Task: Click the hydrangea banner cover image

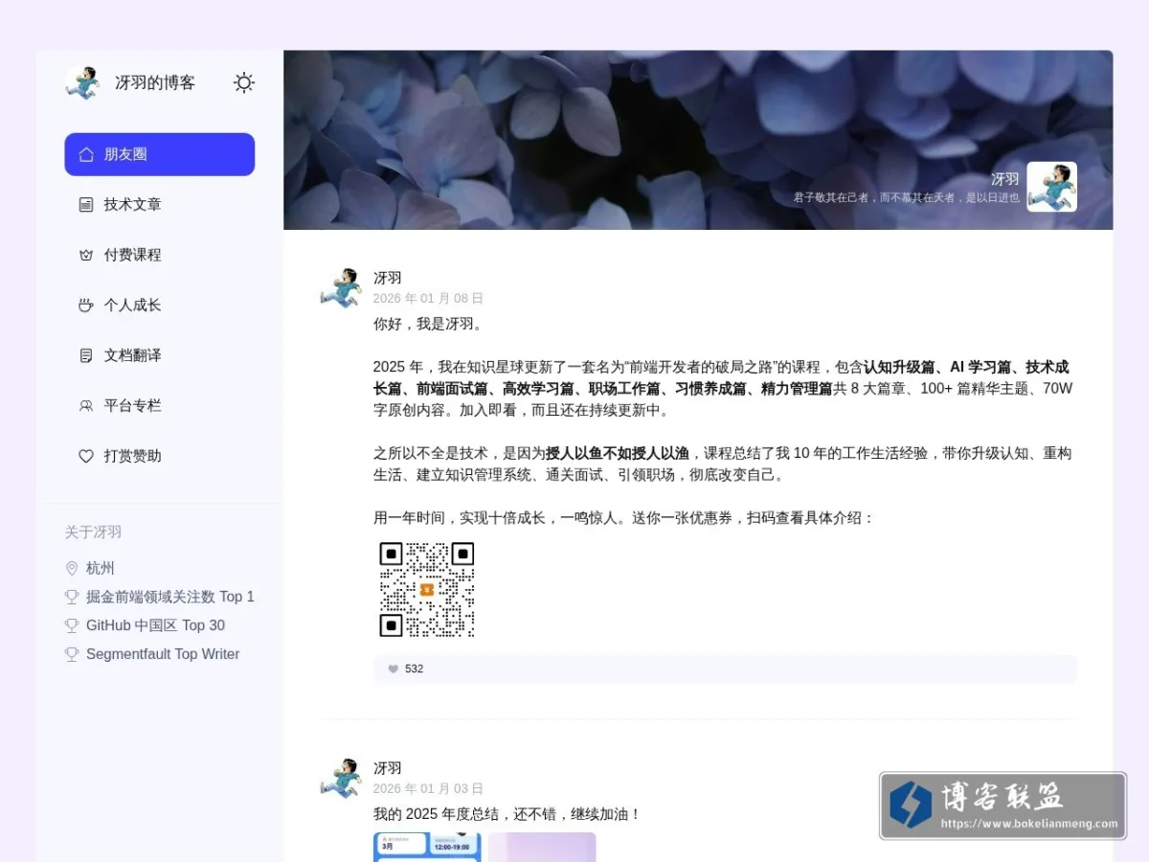Action: (x=698, y=140)
